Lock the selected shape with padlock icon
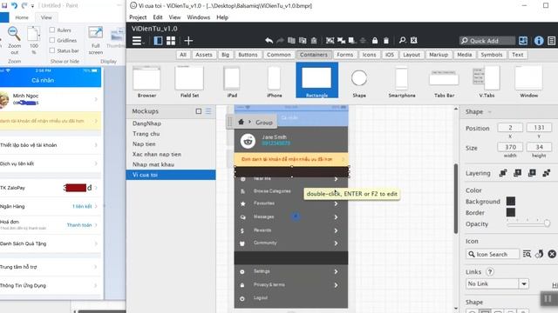The width and height of the screenshot is (558, 313). [x=375, y=41]
